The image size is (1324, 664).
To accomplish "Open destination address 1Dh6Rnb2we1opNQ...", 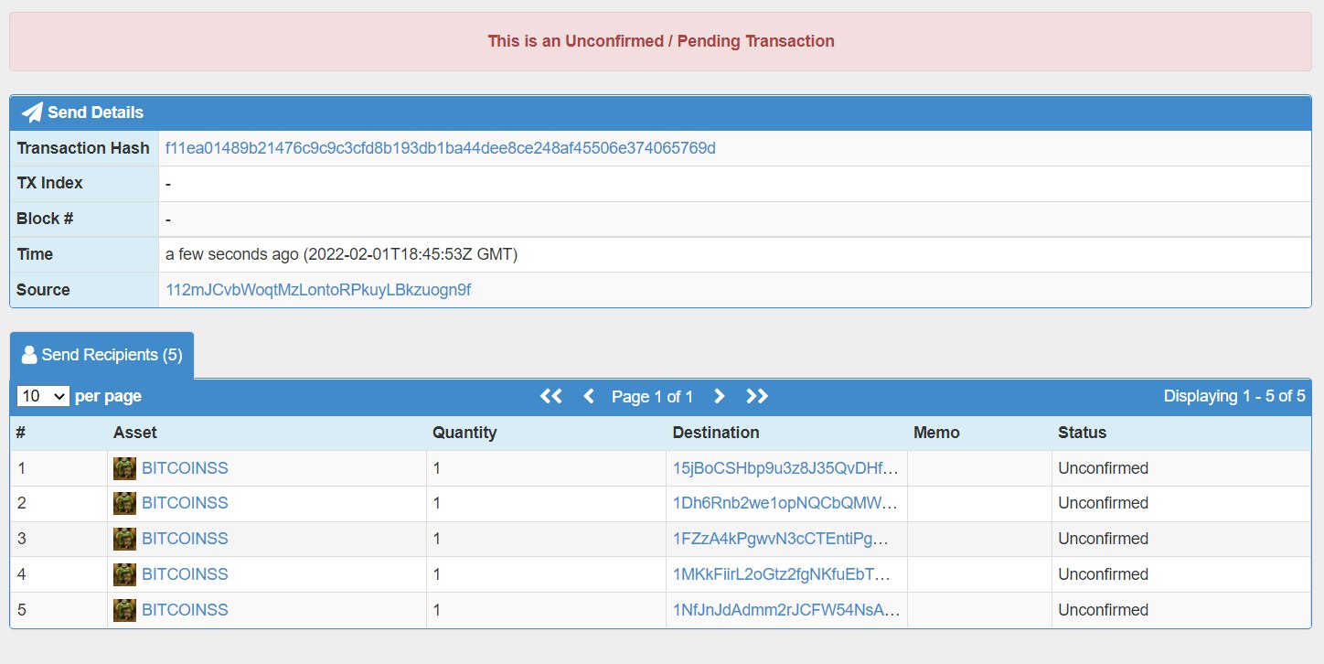I will pos(786,503).
